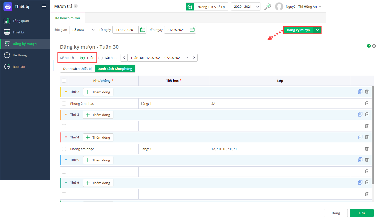
Task: Open the Từ ngày calendar picker icon
Action: click(x=143, y=30)
